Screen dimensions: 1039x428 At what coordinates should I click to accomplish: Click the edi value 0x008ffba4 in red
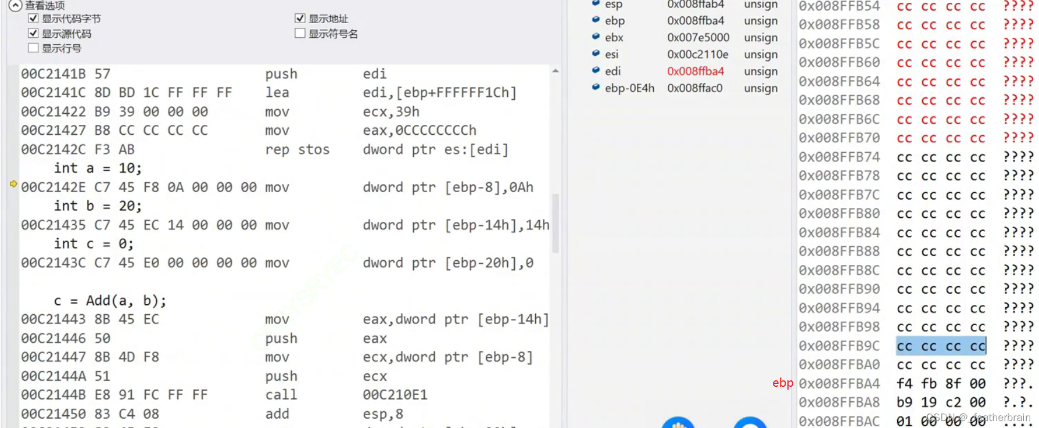(x=696, y=71)
